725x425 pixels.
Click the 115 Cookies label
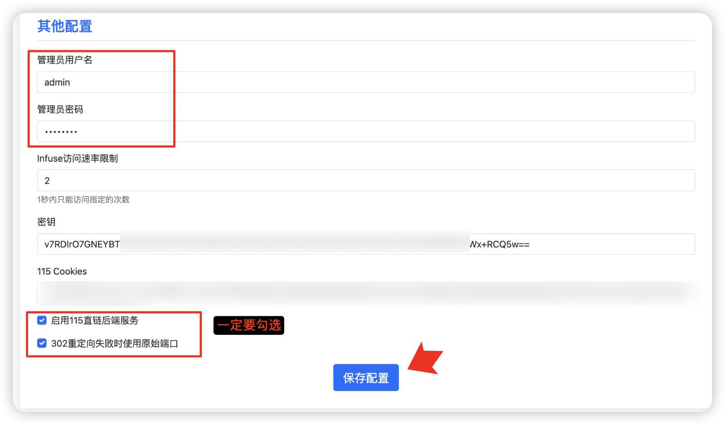62,271
